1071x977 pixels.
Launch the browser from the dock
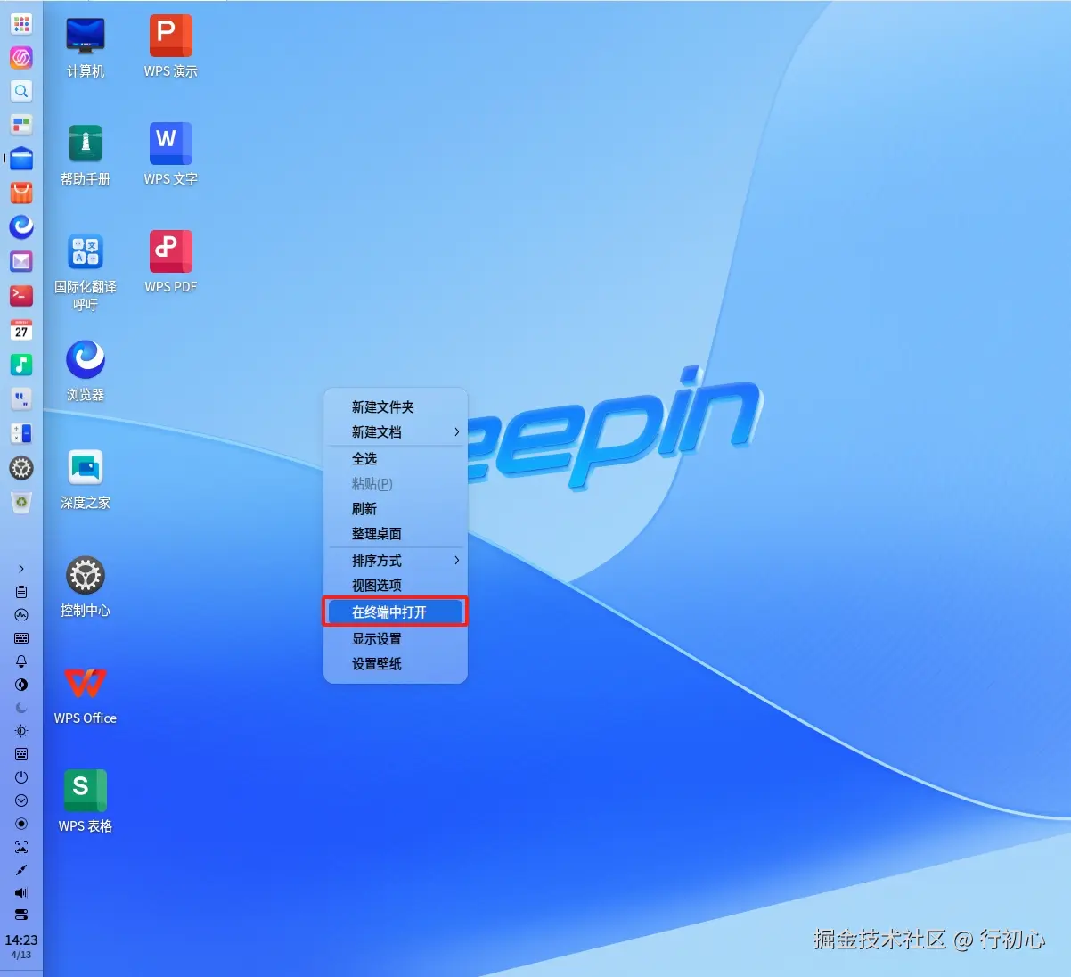[x=21, y=226]
